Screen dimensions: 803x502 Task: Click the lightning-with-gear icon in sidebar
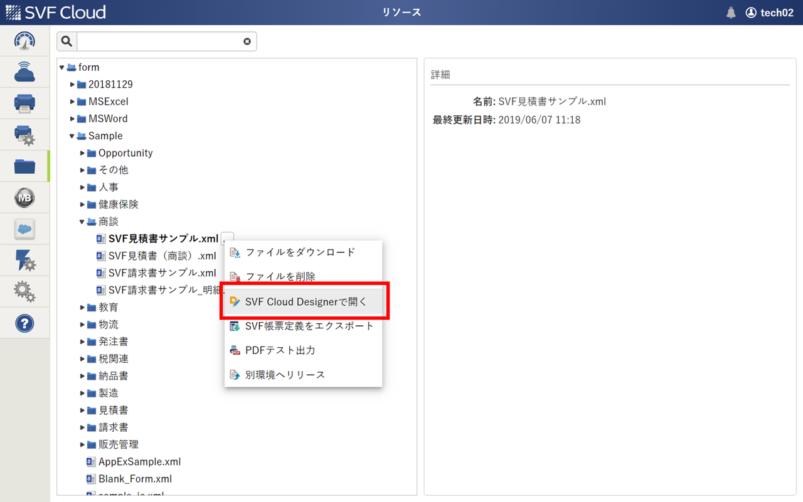(24, 259)
